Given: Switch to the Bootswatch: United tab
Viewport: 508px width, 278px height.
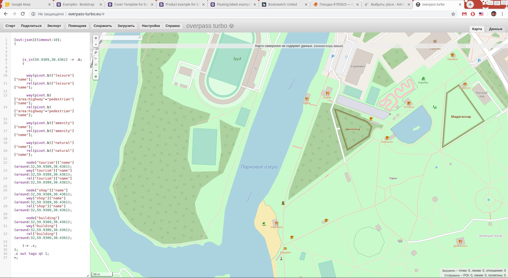Looking at the screenshot, I should [x=284, y=4].
